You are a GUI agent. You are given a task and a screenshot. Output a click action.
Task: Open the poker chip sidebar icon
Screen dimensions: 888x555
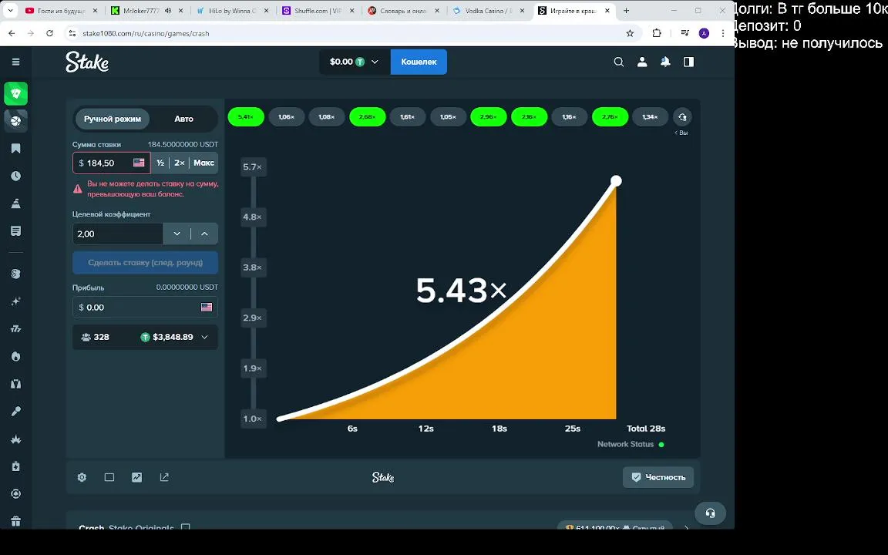pyautogui.click(x=16, y=494)
